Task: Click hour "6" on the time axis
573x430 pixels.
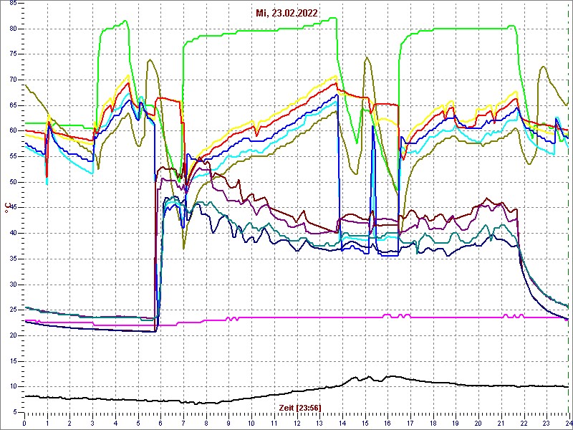Action: (x=160, y=423)
